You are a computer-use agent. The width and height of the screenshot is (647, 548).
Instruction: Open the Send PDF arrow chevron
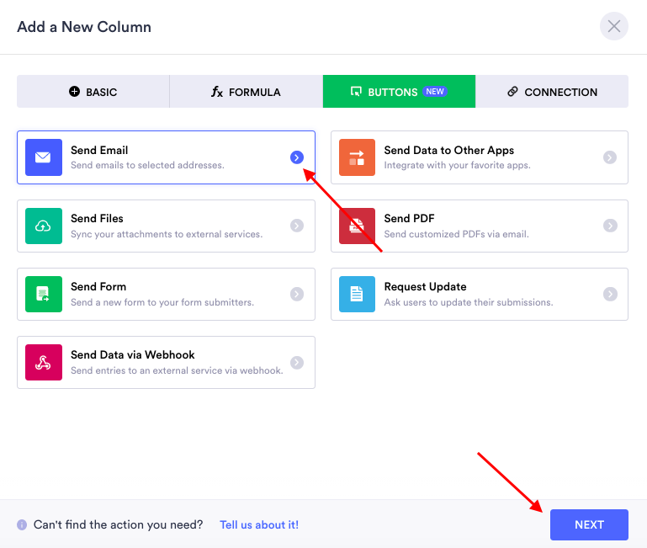pyautogui.click(x=610, y=226)
